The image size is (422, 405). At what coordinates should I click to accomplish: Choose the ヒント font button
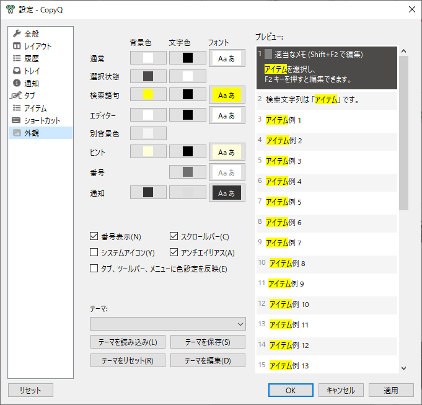point(227,151)
